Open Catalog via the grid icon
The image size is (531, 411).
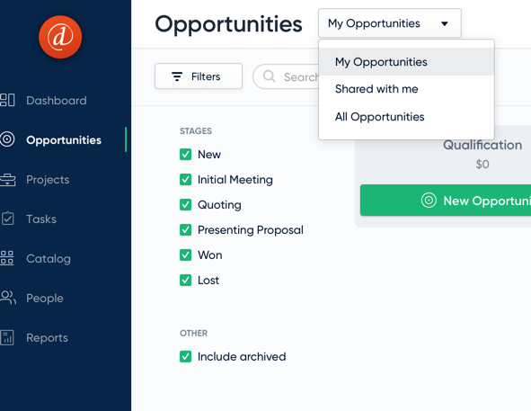point(7,258)
